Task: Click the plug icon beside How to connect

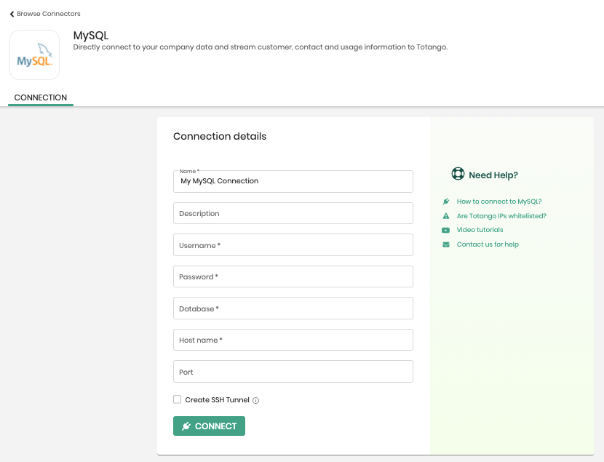Action: pyautogui.click(x=445, y=202)
